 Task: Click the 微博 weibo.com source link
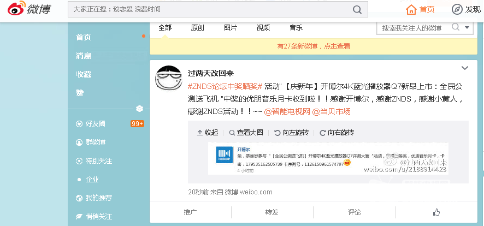[249, 192]
